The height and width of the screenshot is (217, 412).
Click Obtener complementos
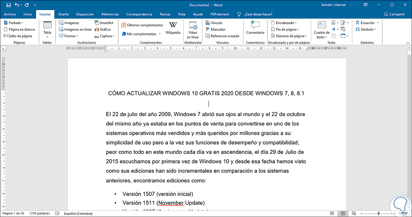tap(142, 25)
